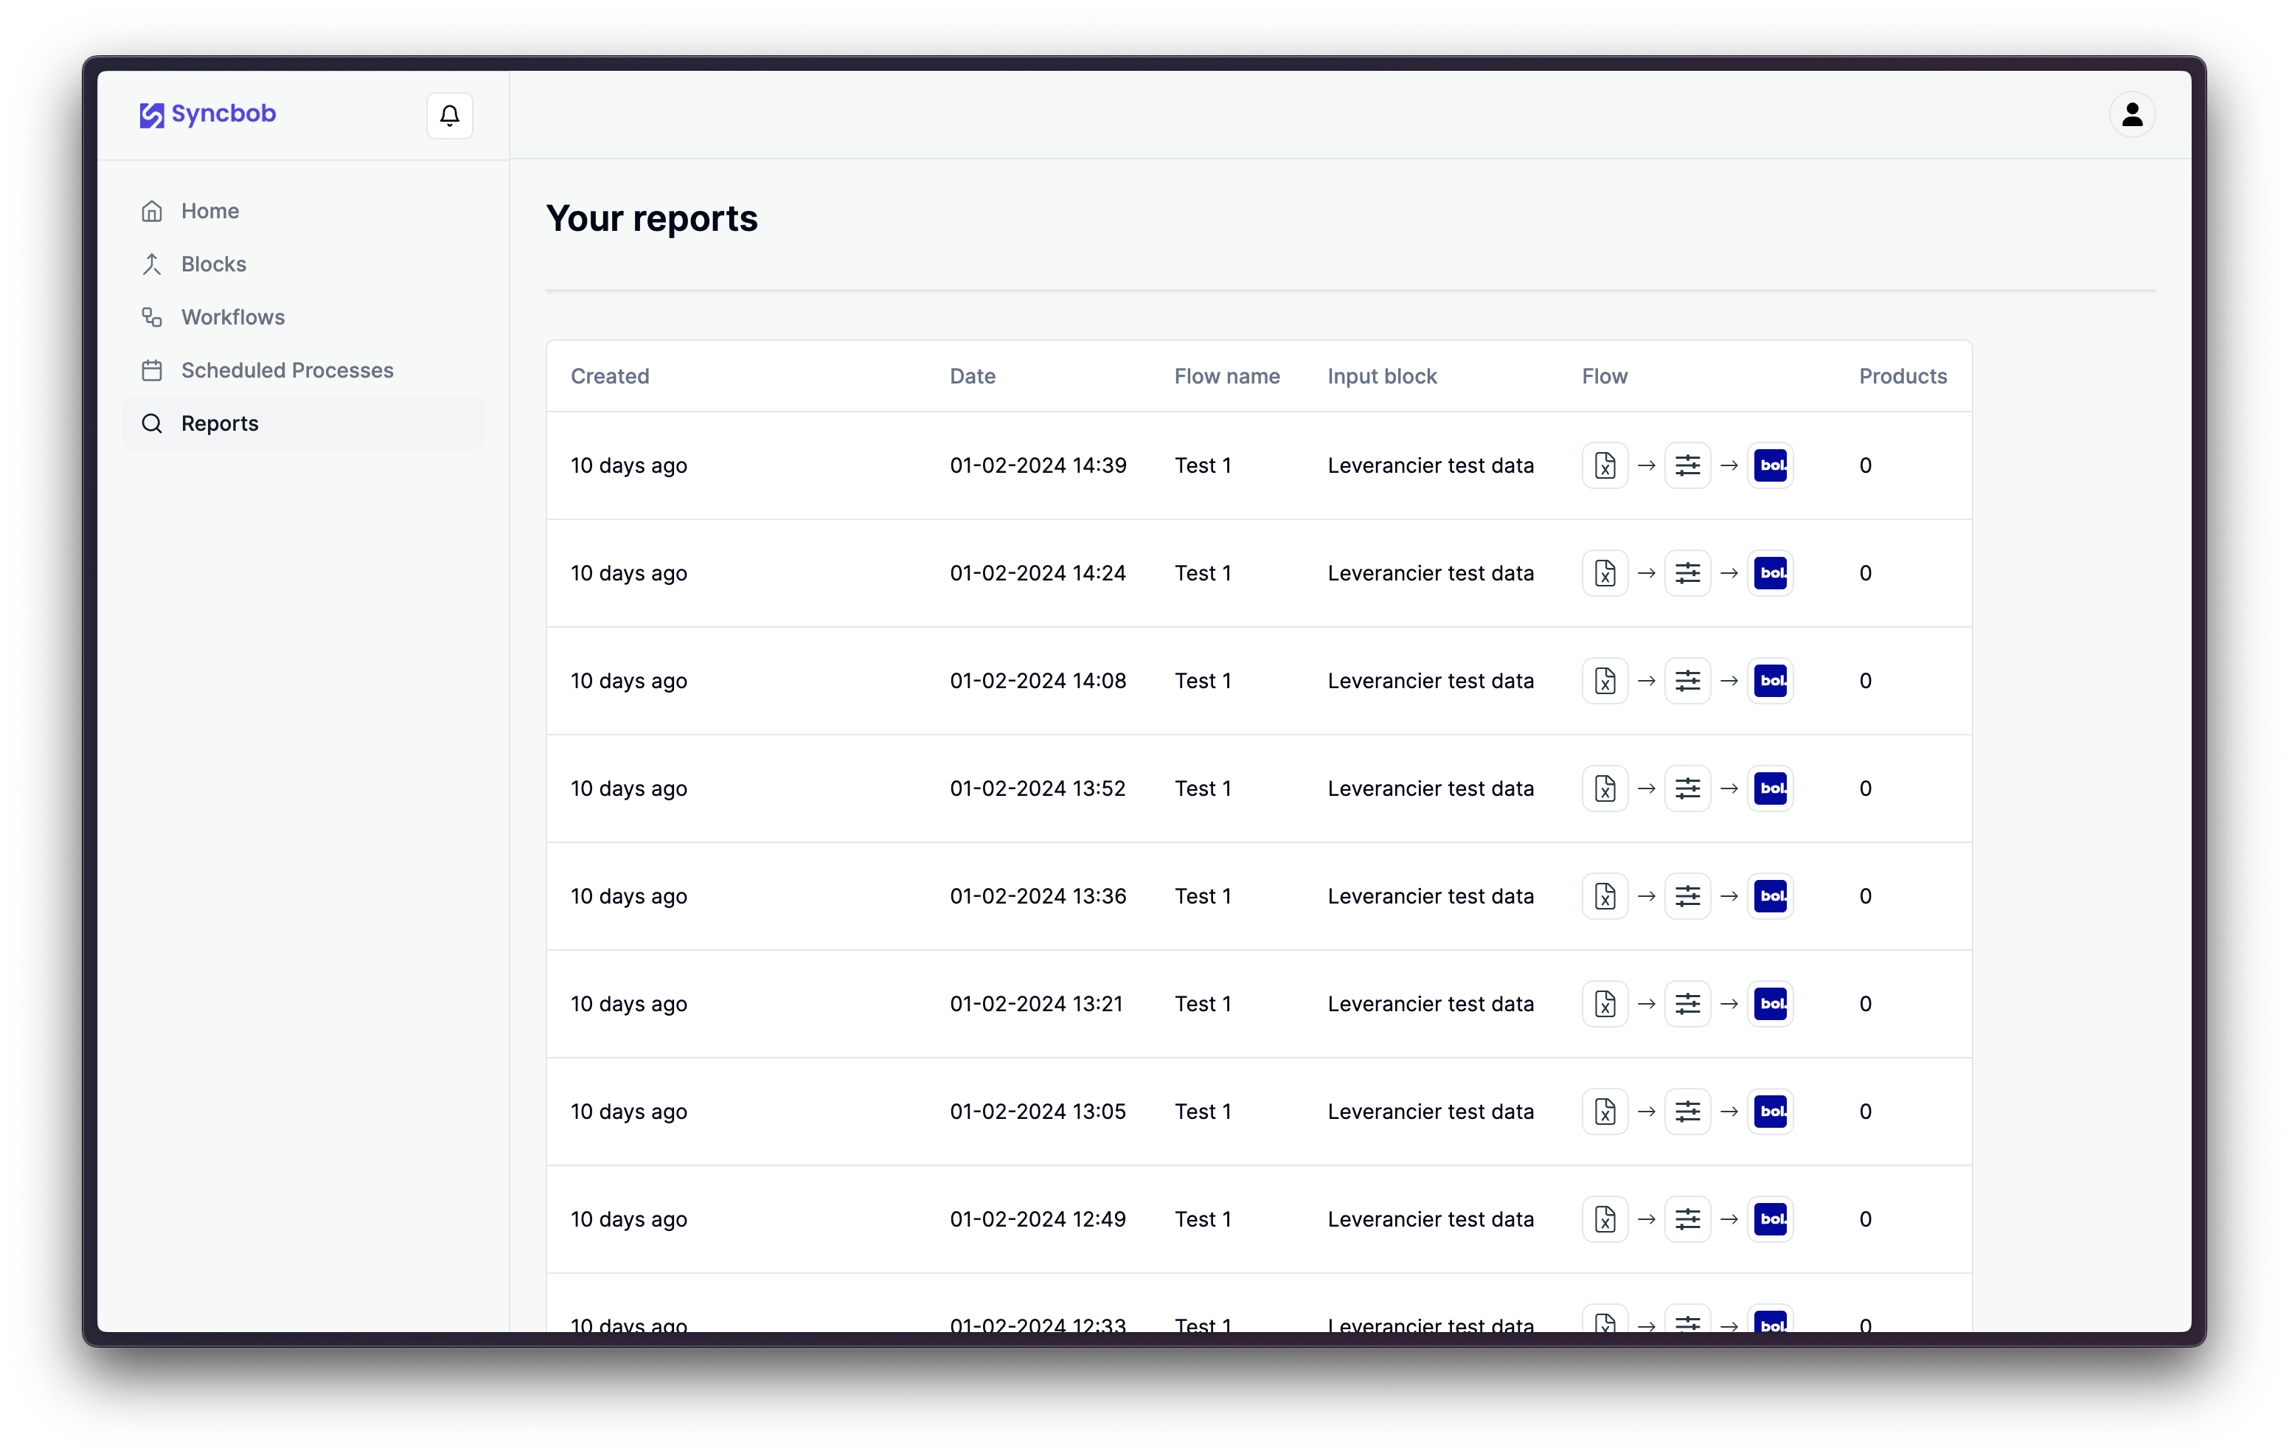Image resolution: width=2289 pixels, height=1456 pixels.
Task: Click Products value 0 in 13:52 row
Action: (x=1865, y=788)
